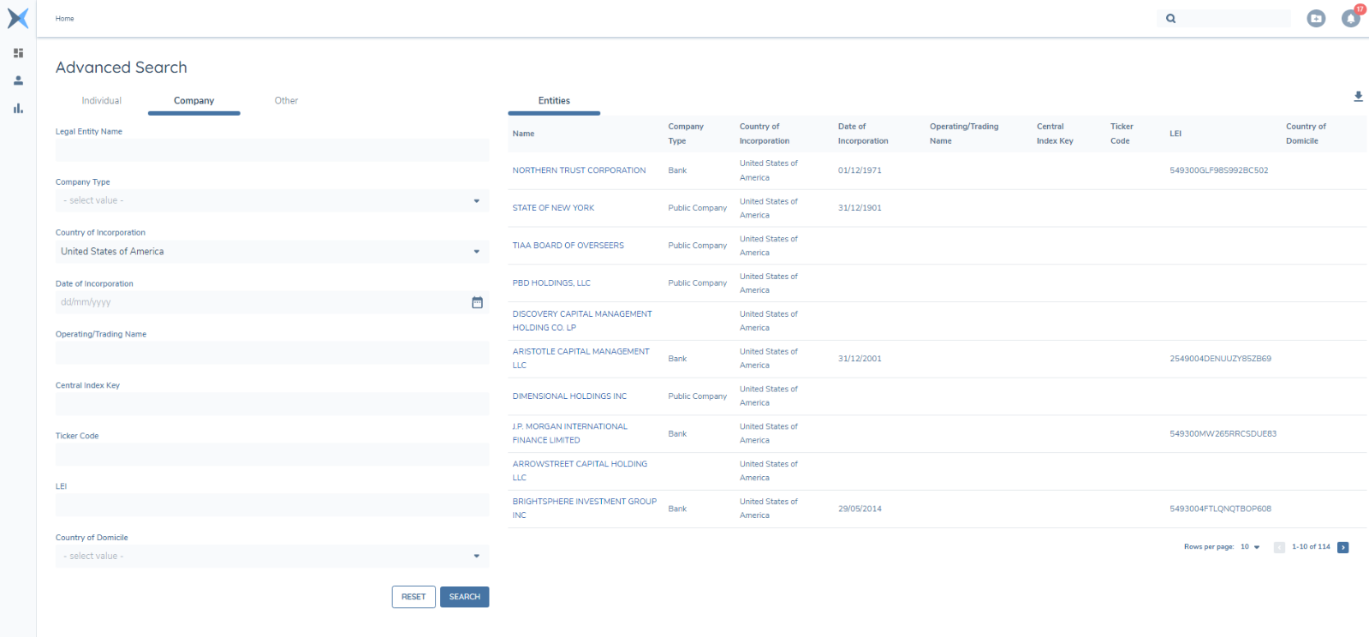This screenshot has height=637, width=1369.
Task: Open the Country of Incorporation dropdown
Action: (272, 252)
